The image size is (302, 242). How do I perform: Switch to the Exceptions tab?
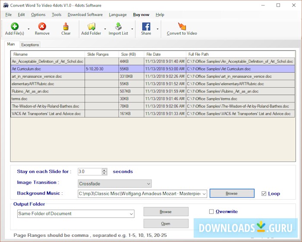30,45
